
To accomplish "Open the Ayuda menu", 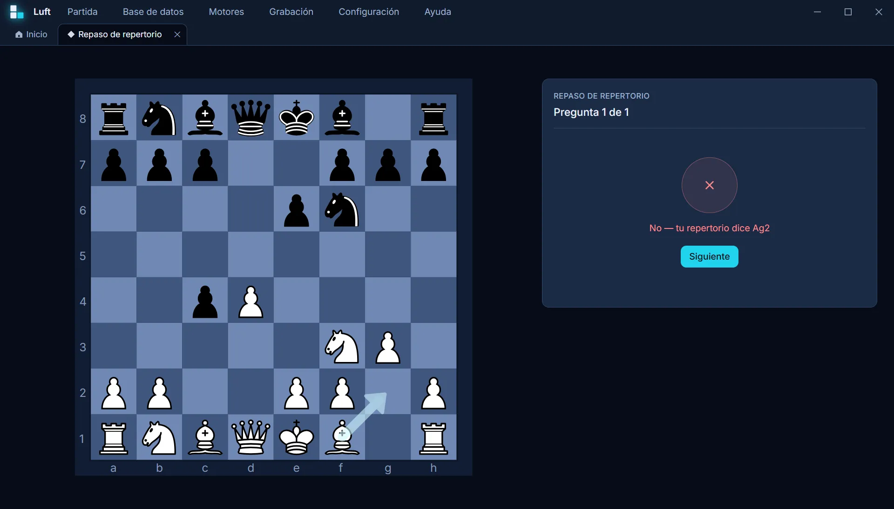I will click(x=438, y=12).
